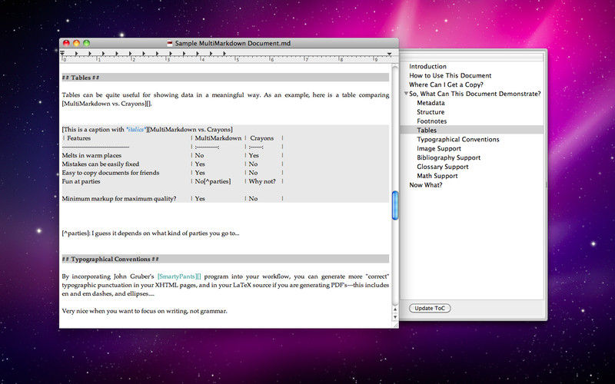Collapse the 'So, What Can This Document Demonstrate?' section
The height and width of the screenshot is (384, 615).
[405, 94]
